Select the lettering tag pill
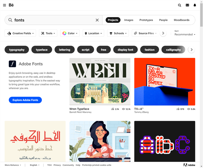This screenshot has height=168, width=203. (65, 50)
